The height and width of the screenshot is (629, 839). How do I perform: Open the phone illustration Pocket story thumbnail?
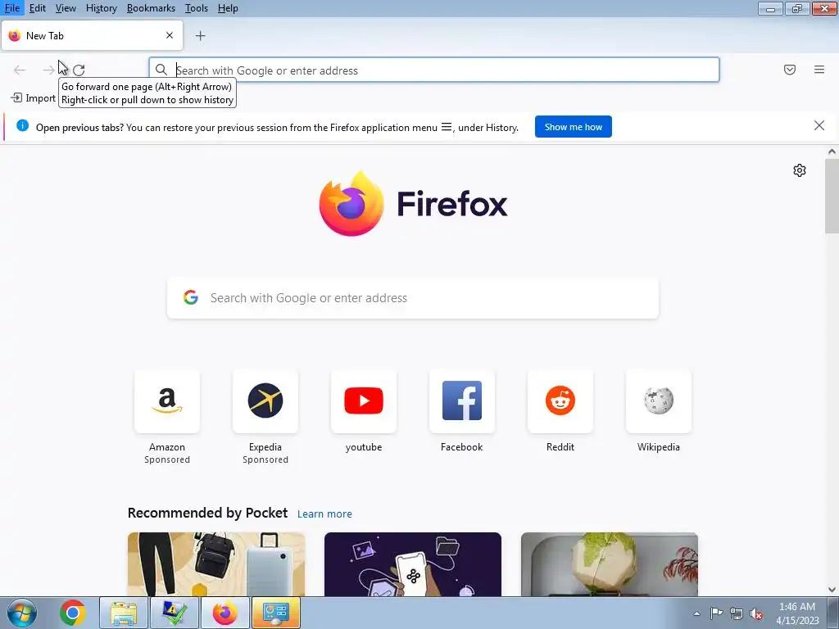(413, 564)
